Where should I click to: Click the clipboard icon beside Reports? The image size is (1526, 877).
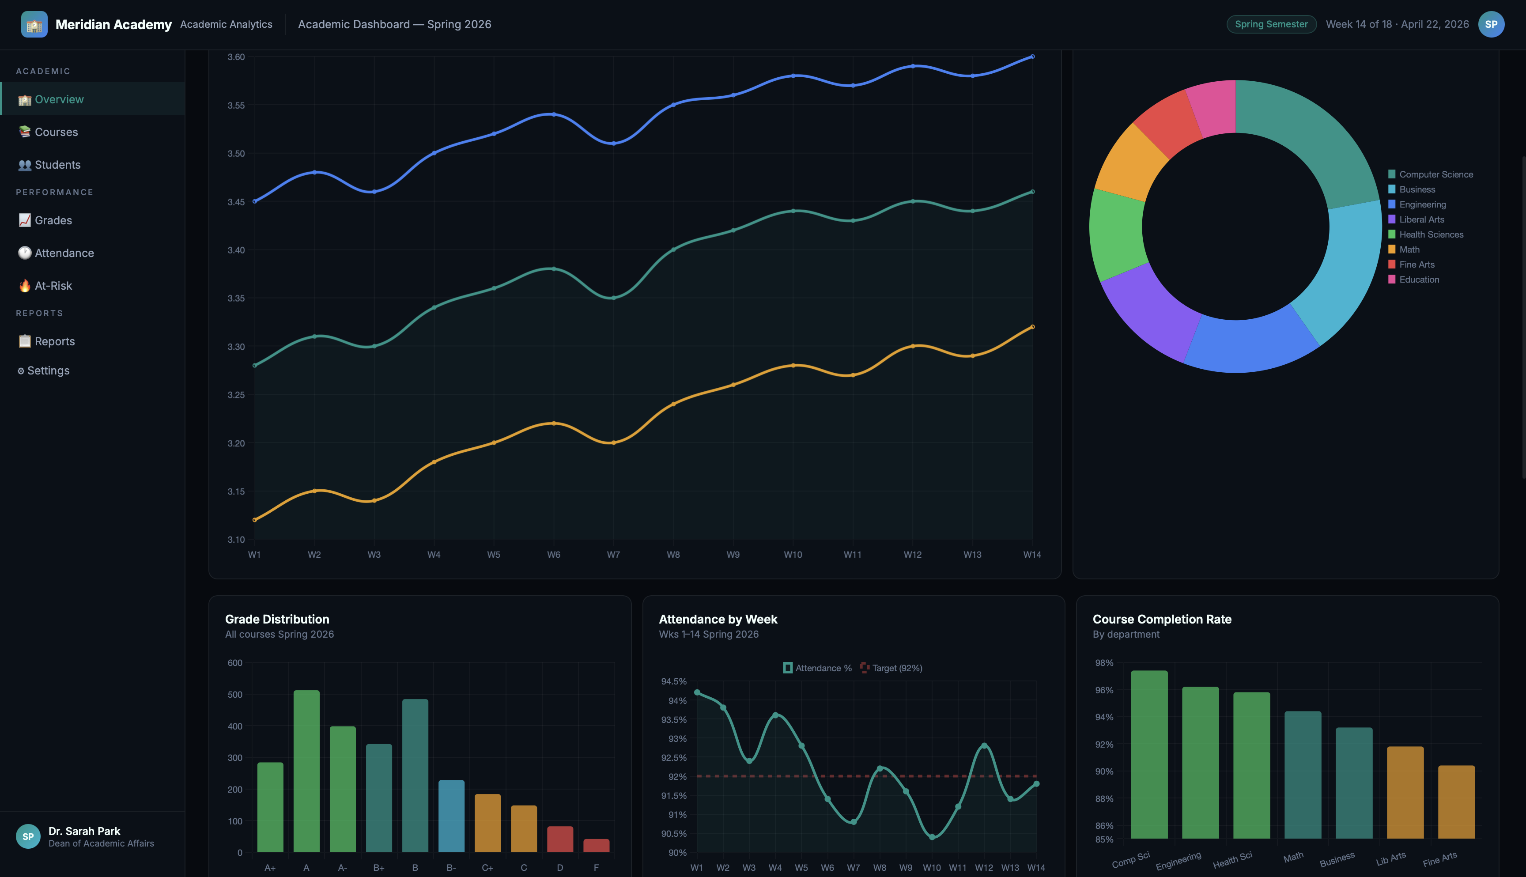pos(25,341)
